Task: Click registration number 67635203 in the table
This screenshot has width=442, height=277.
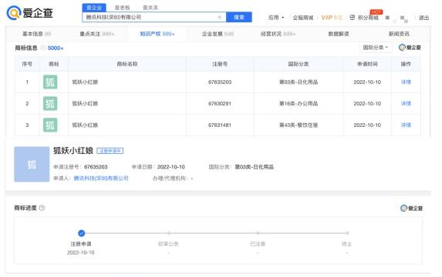Action: click(220, 82)
